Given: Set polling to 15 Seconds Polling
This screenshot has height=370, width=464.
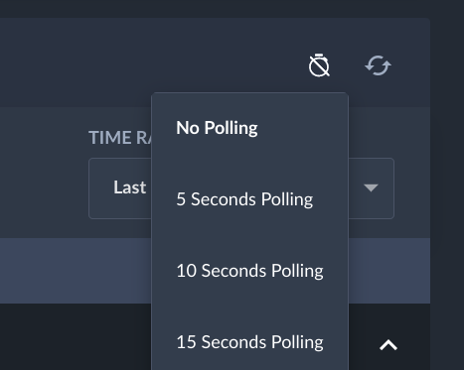Looking at the screenshot, I should coord(249,342).
